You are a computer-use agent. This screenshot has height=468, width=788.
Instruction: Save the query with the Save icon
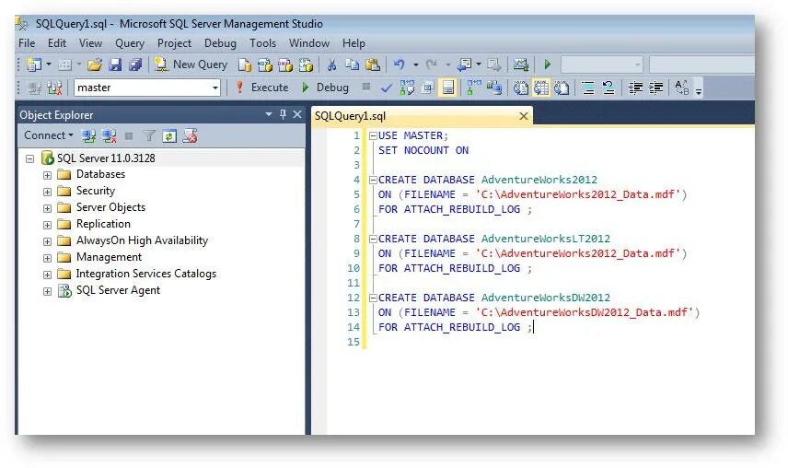click(x=115, y=64)
